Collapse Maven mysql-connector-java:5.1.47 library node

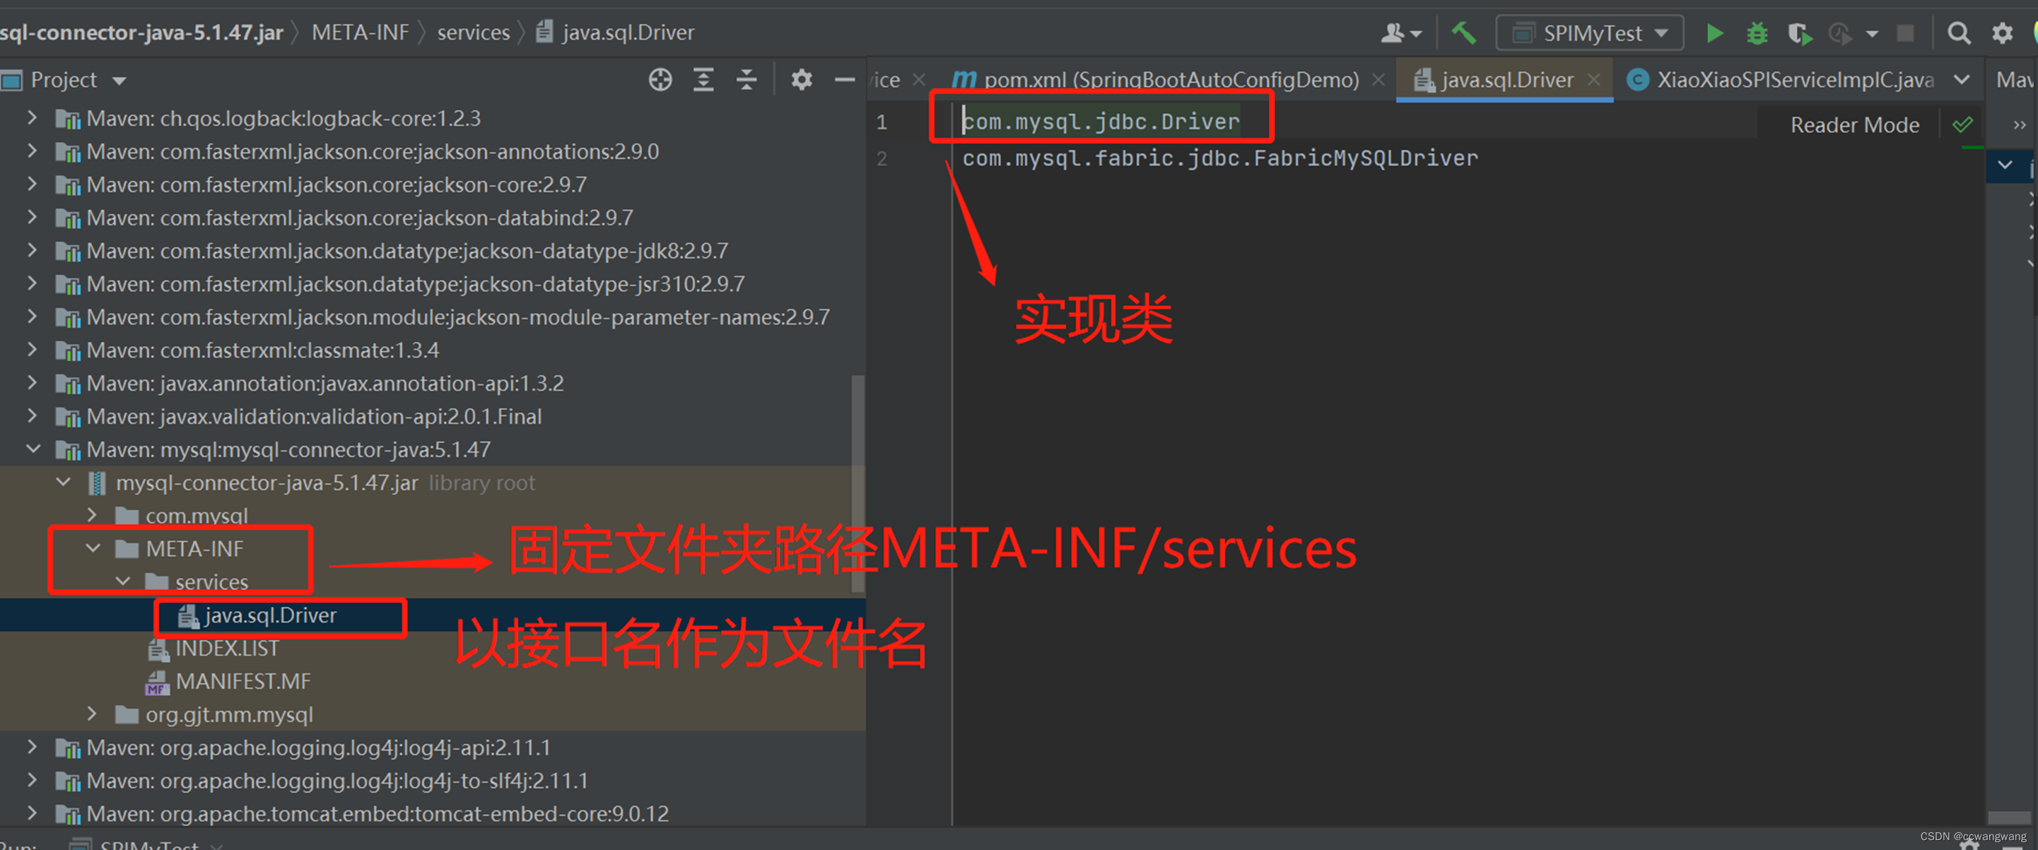pos(33,449)
